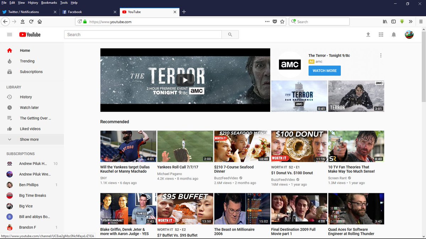
Task: Open BuzzFeedVideo channel under $210 Seafood Dinner
Action: [226, 178]
